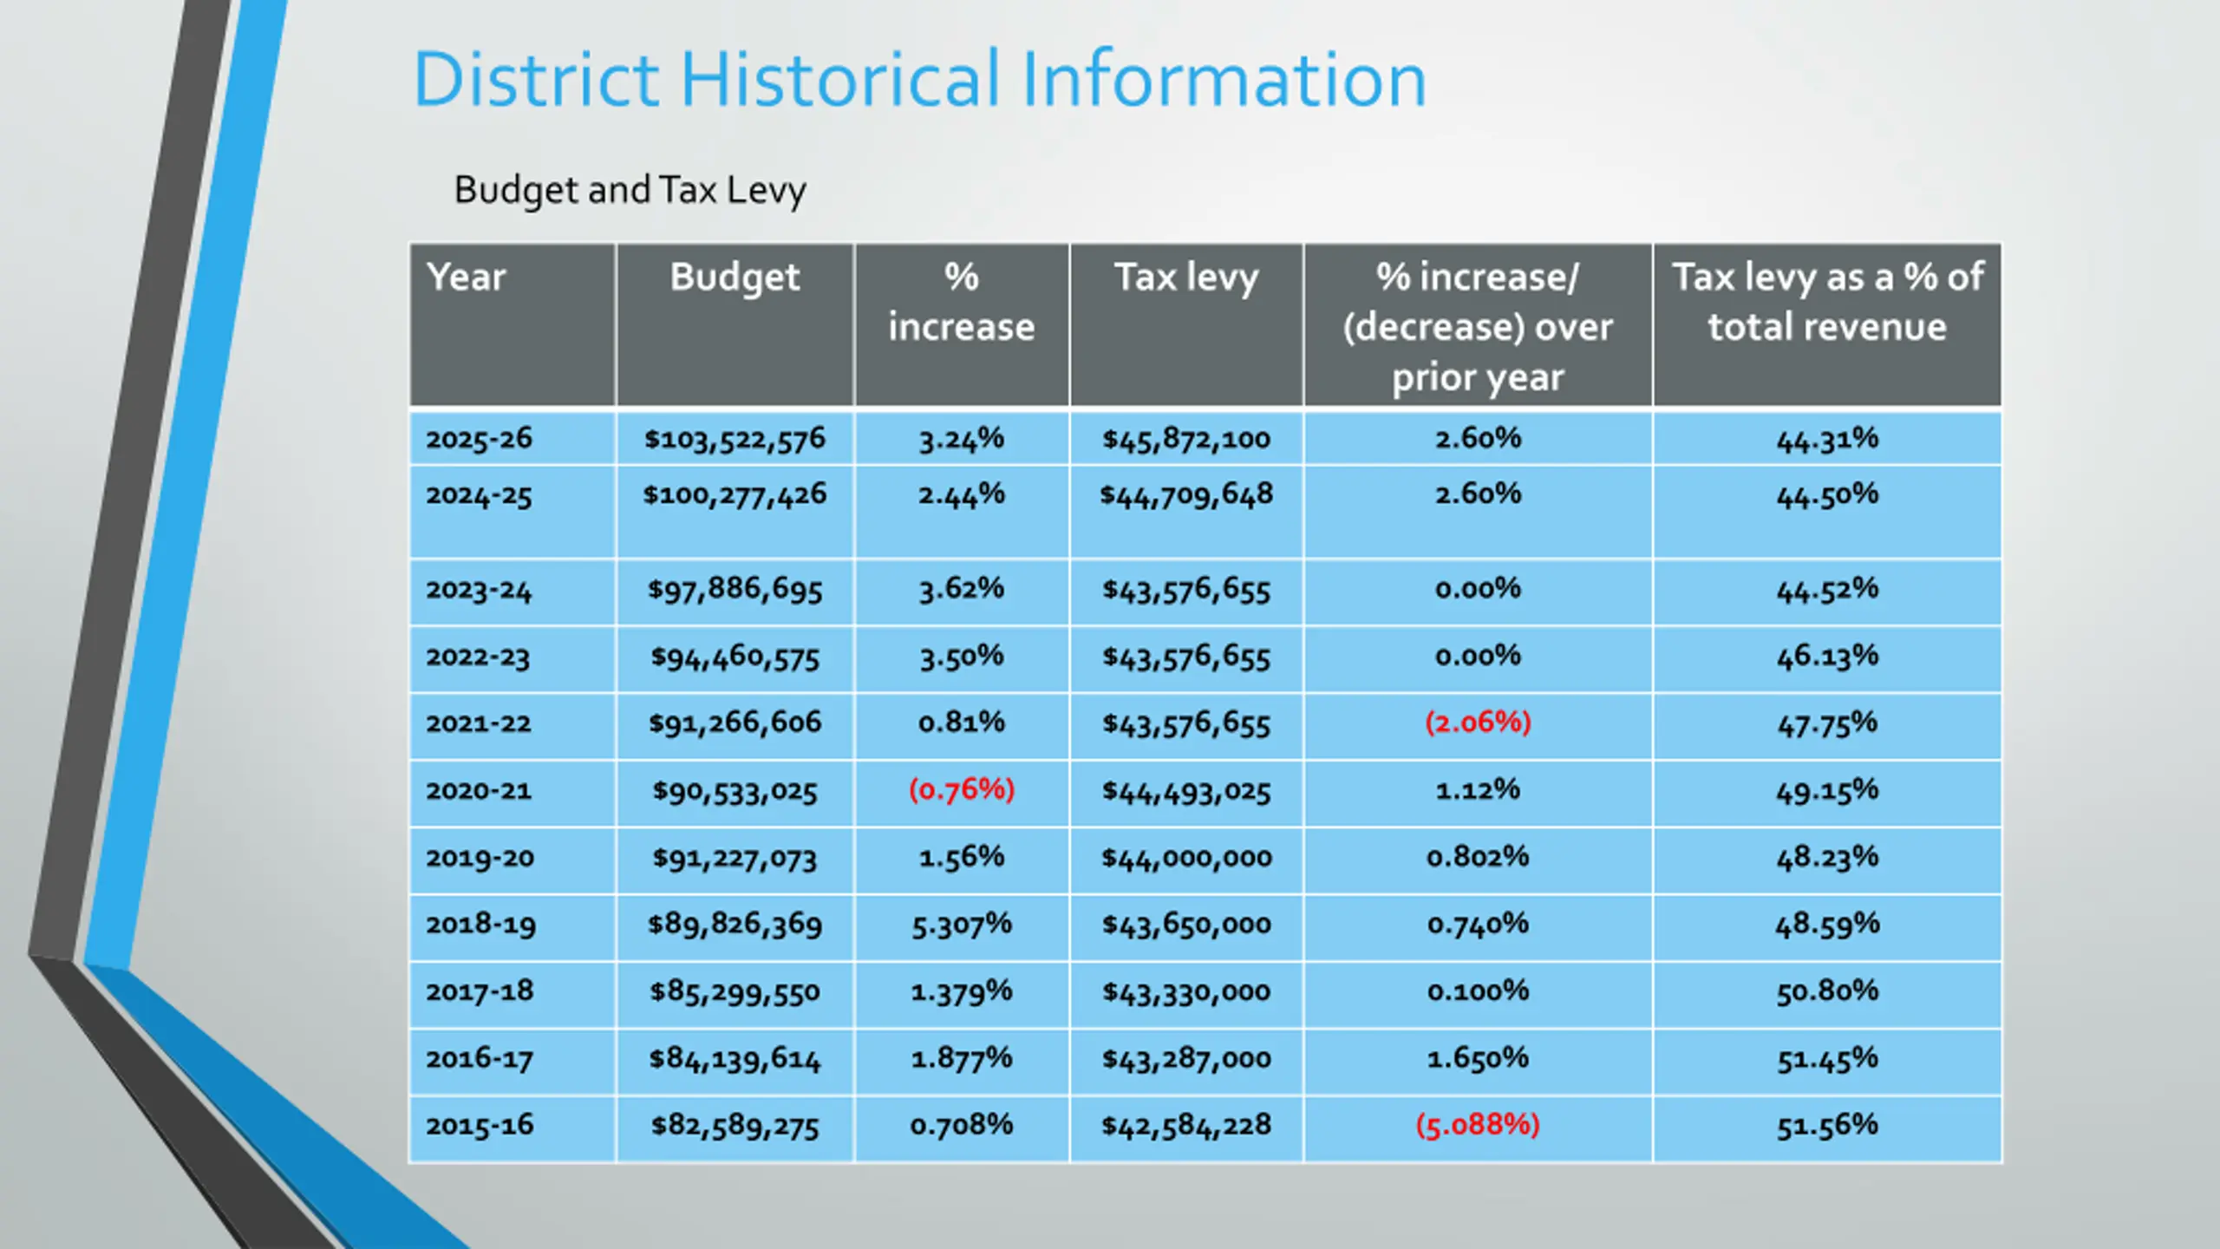2220x1249 pixels.
Task: Select the Tax levy as % of total revenue header
Action: click(1827, 325)
